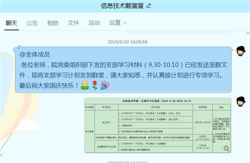Click the party popper emoji in the message

point(105,85)
